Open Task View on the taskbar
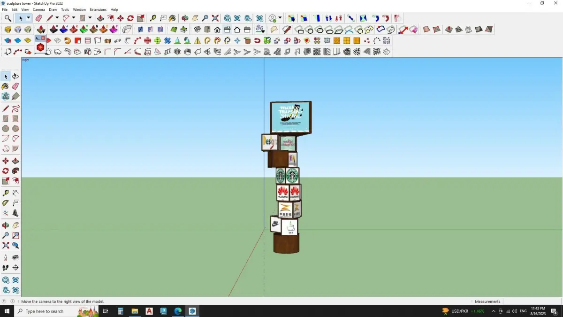The image size is (563, 317). point(106,311)
